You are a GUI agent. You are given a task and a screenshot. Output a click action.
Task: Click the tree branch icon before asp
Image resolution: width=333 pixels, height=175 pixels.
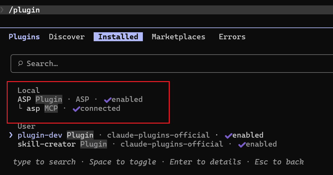[20, 108]
